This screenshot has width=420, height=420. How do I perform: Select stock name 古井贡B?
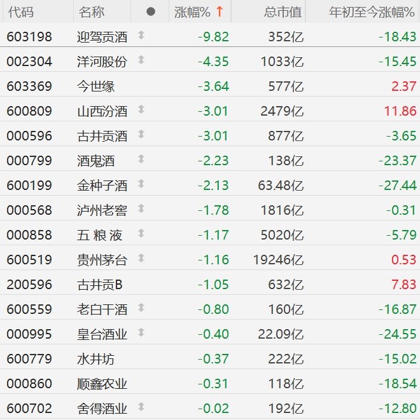[100, 285]
